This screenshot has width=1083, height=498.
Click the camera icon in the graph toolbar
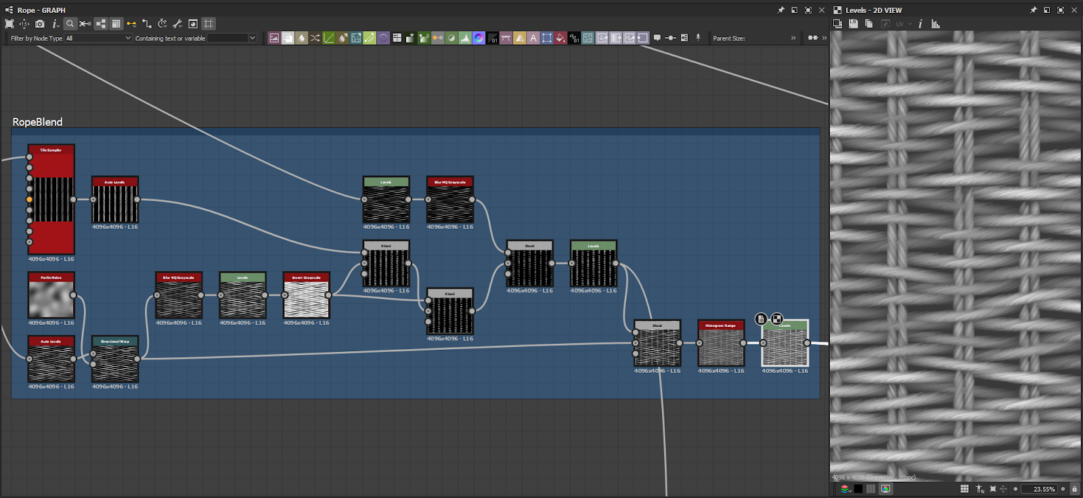tap(40, 24)
